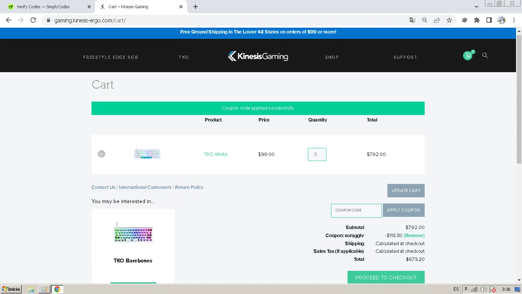Open the site search magnifier icon
The height and width of the screenshot is (294, 522).
485,55
